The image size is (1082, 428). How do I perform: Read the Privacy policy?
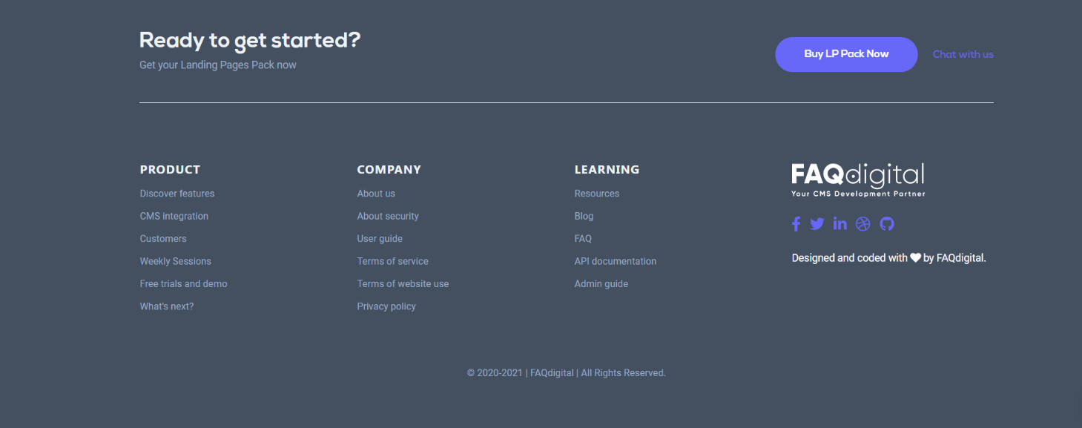[x=386, y=307]
